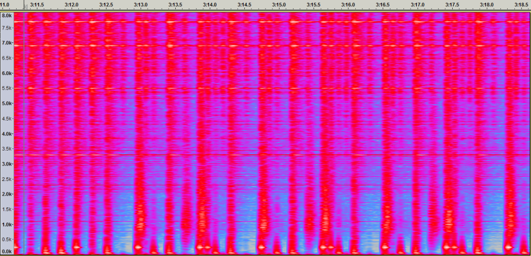
Task: Select the 3:13.0 position on the time ruler
Action: (x=141, y=4)
